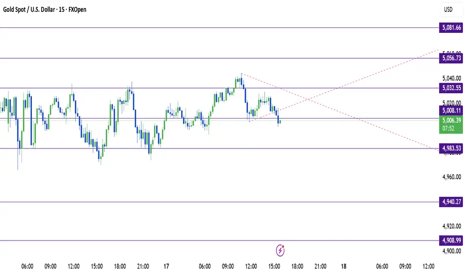Click the 4,908.99 price level label
Viewport: 465px width, 274px height.
pos(450,241)
